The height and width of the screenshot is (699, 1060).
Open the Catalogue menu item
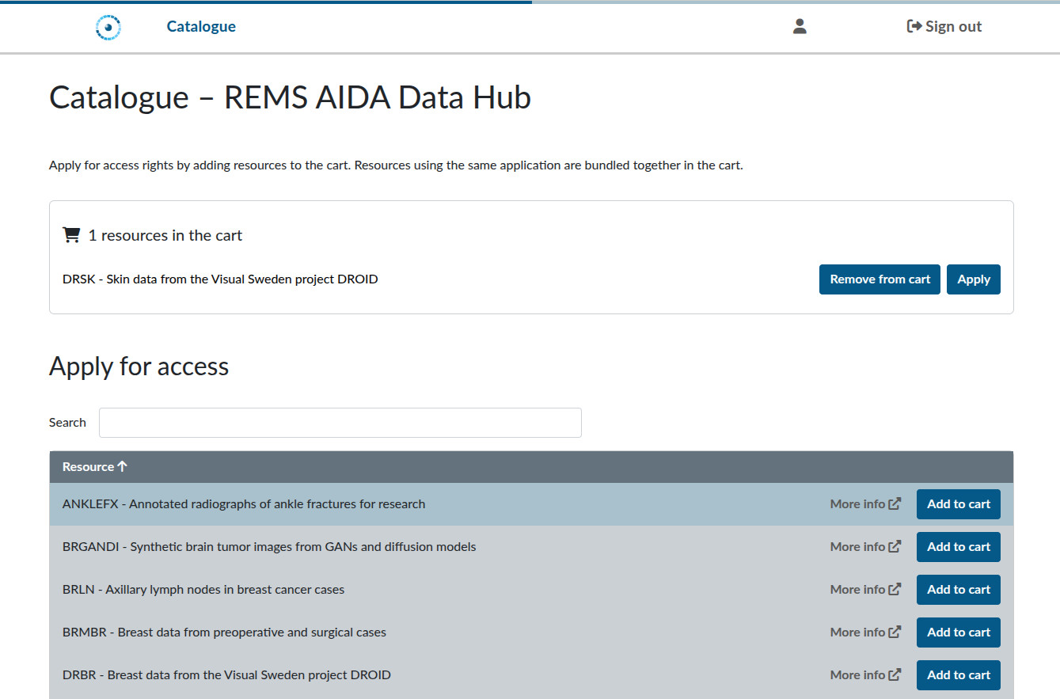[x=201, y=26]
